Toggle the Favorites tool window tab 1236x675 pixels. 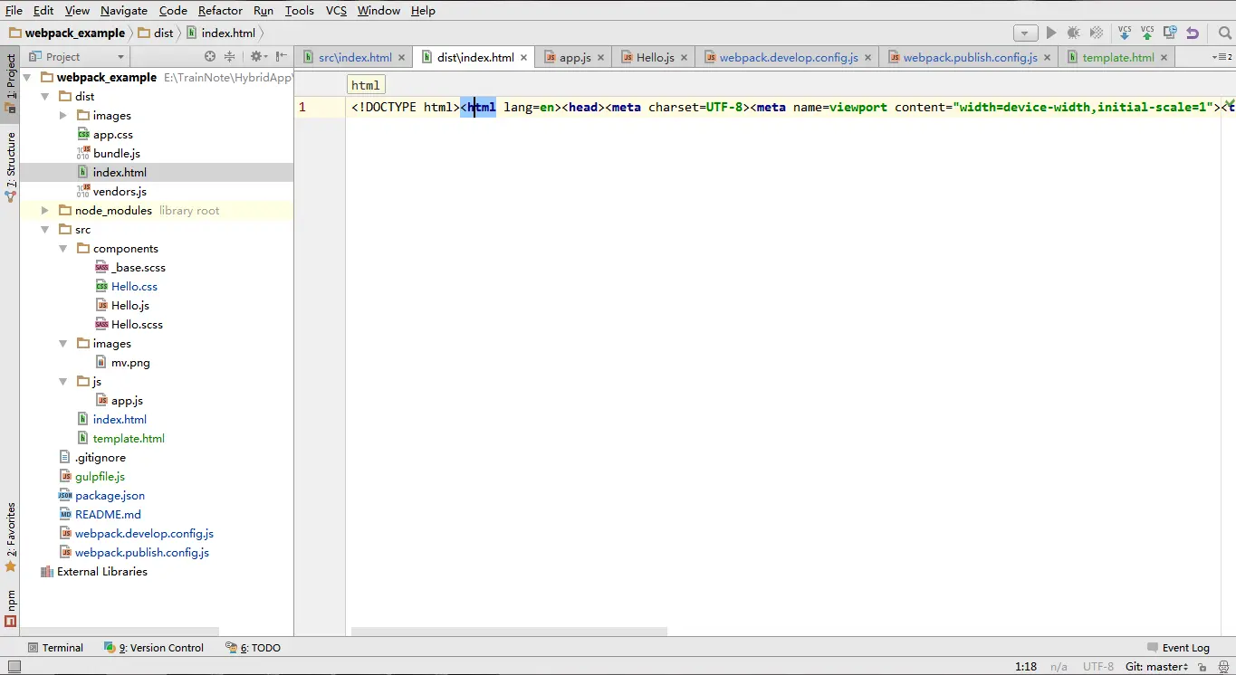tap(10, 537)
